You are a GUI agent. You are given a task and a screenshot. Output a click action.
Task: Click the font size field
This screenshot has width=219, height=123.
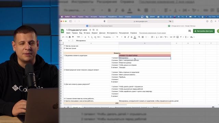click(x=117, y=37)
